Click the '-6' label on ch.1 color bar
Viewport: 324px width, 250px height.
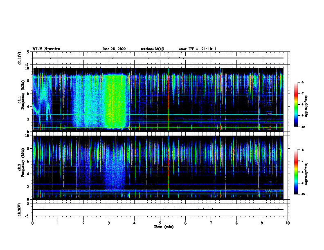301,82
